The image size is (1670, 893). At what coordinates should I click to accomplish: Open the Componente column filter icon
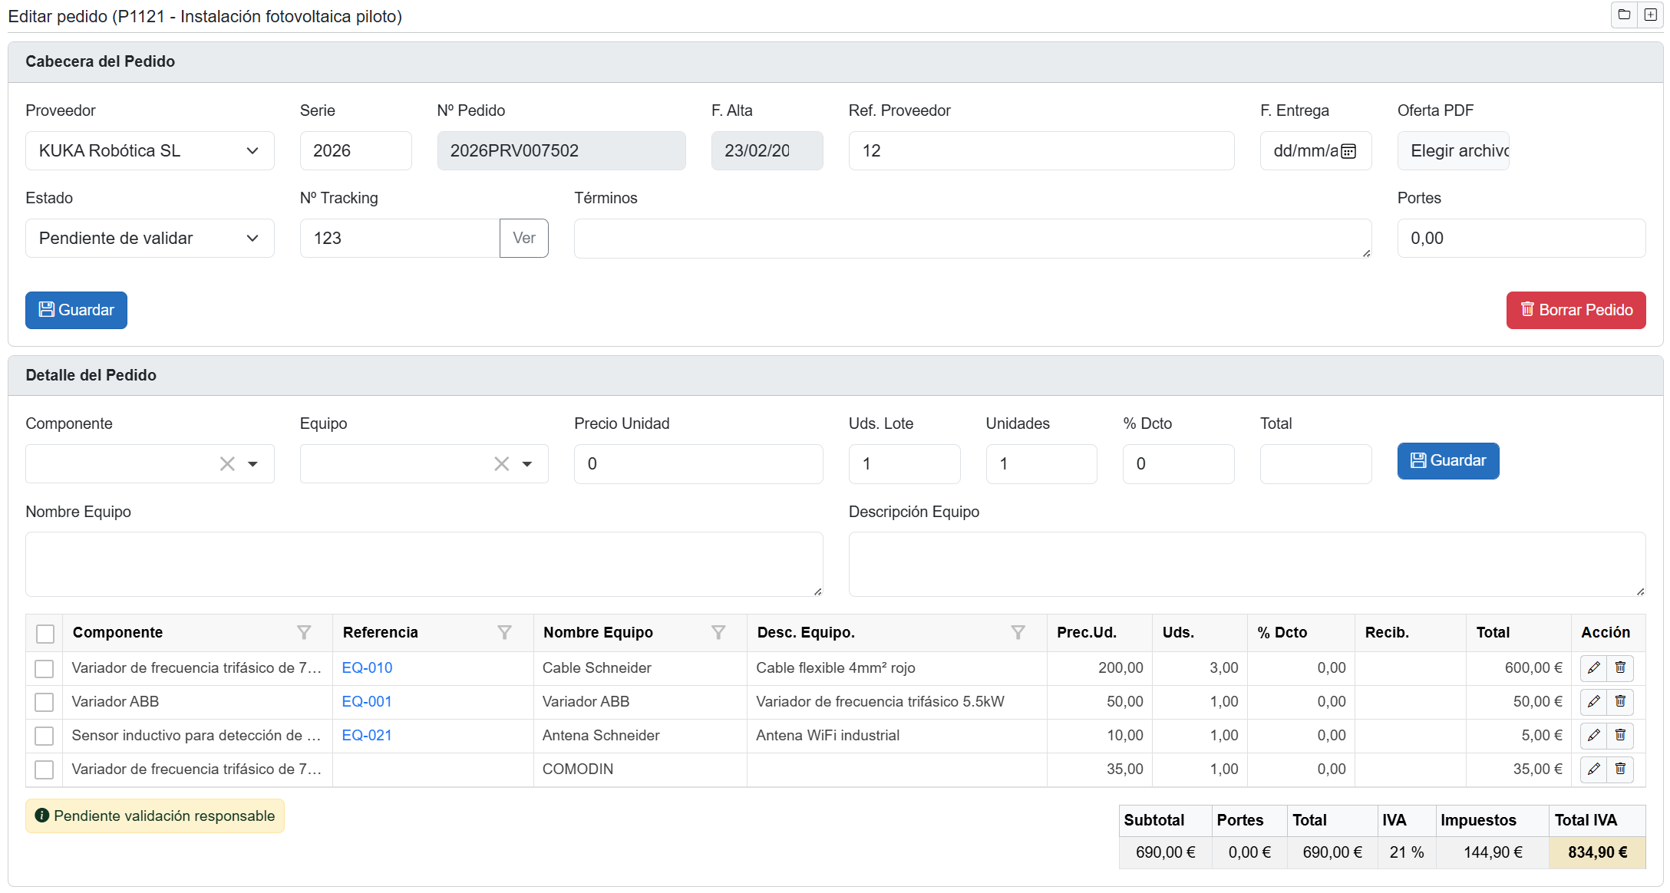coord(304,632)
